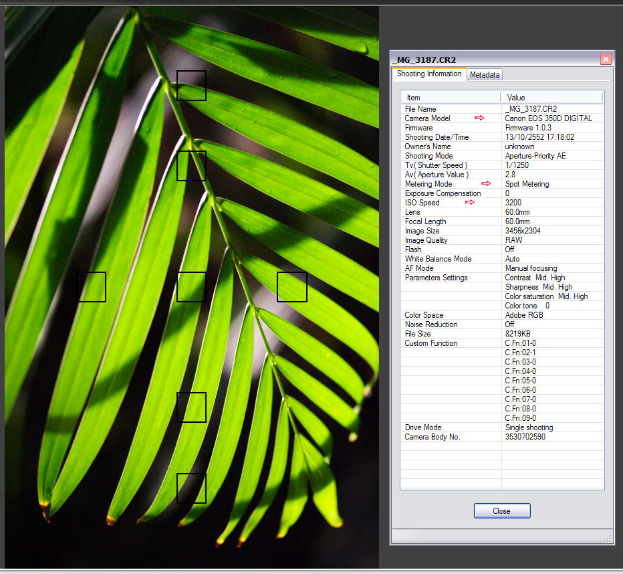Select the Camera Body No. row
The width and height of the screenshot is (623, 574).
[x=501, y=437]
